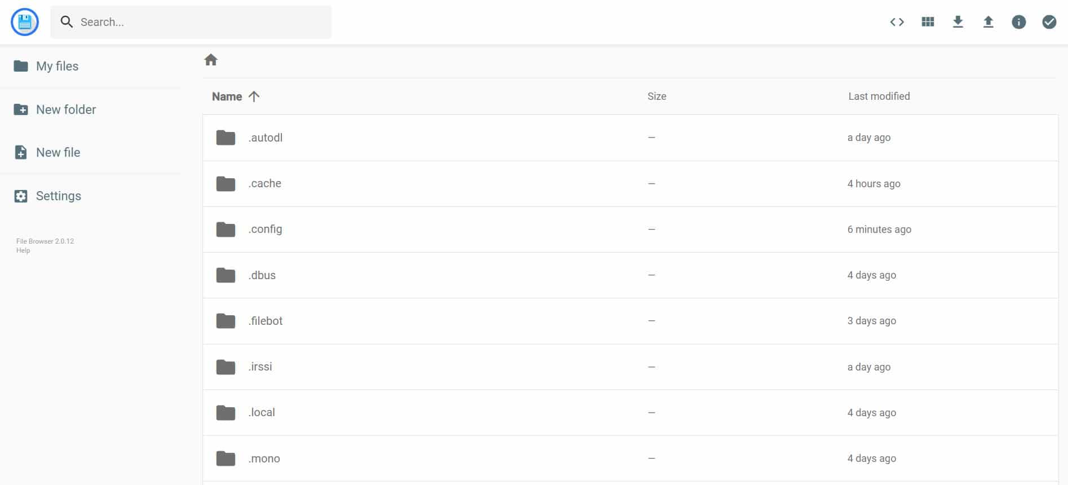
Task: Reverse sort order via Name arrow
Action: point(254,96)
